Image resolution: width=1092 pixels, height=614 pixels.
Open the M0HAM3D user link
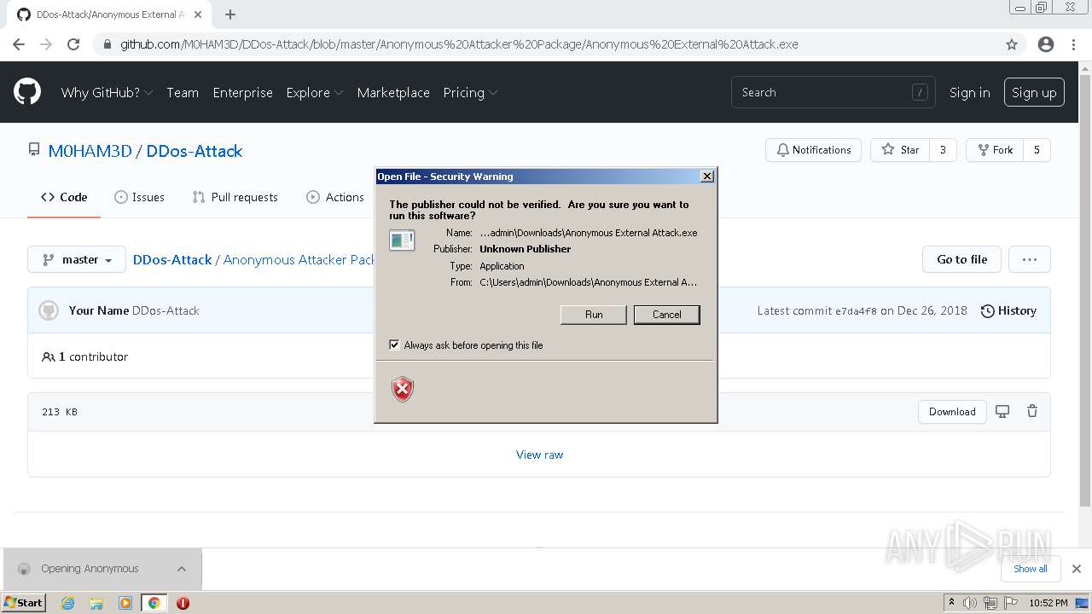click(x=90, y=151)
